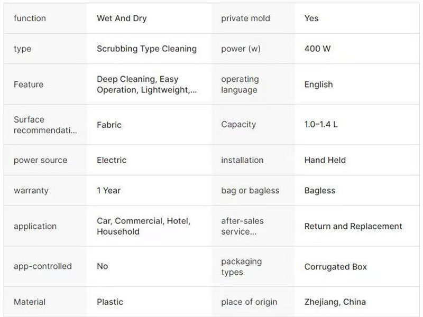Expand the truncated 'Surface recommendati...' label

click(45, 125)
